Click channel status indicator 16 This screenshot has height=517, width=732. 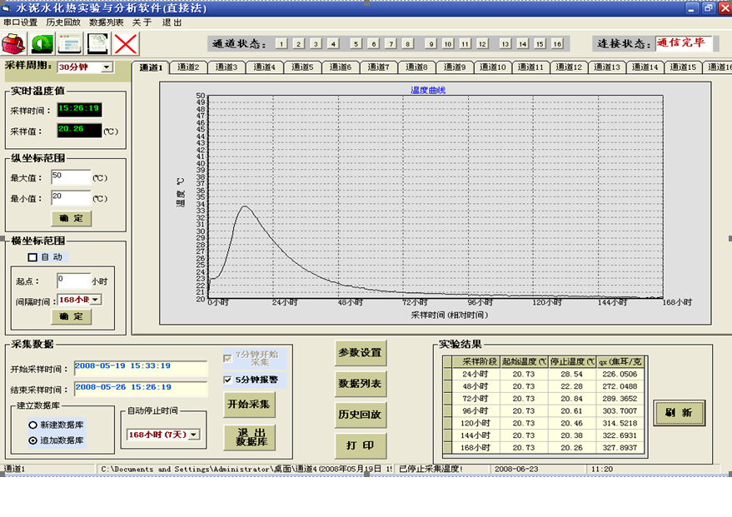click(556, 44)
